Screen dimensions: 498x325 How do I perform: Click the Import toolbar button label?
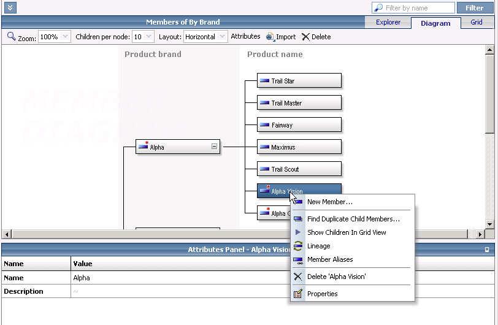click(x=286, y=37)
